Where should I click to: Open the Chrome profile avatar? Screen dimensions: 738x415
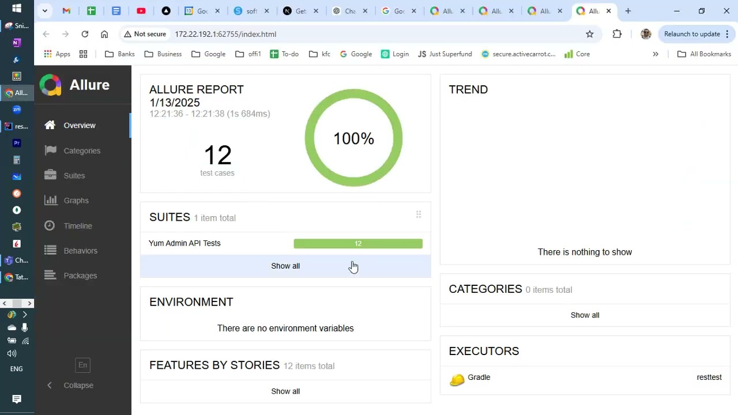coord(646,34)
